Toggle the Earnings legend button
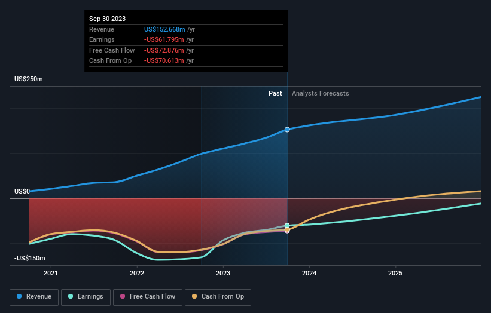 click(x=86, y=297)
